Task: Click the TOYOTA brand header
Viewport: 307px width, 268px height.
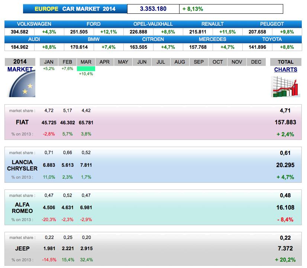Action: [x=272, y=39]
